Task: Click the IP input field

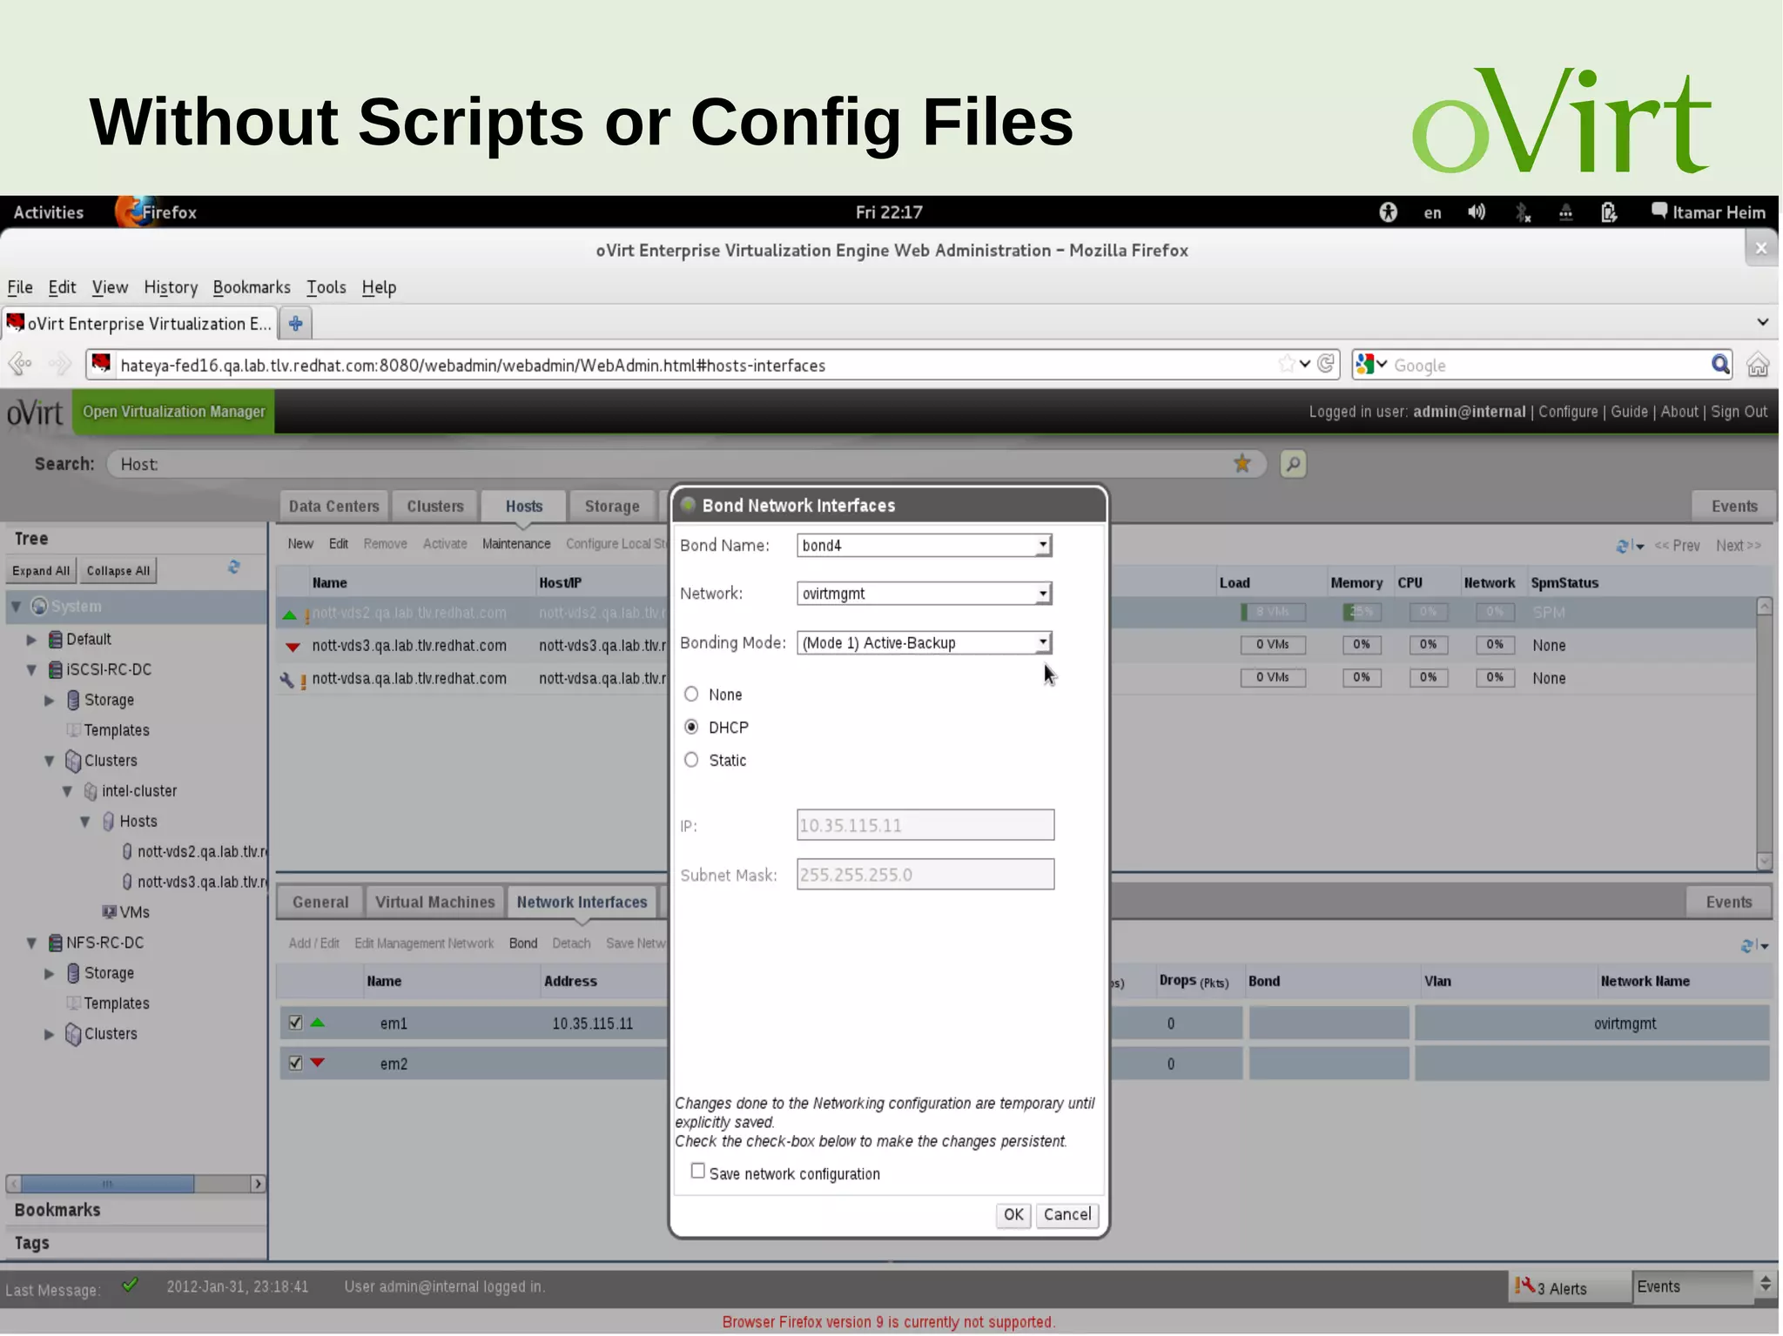Action: point(925,825)
